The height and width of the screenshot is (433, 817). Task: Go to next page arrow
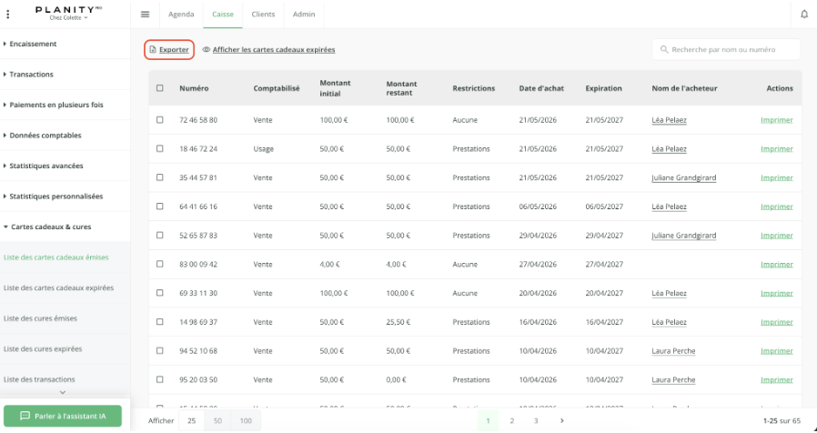coord(561,420)
